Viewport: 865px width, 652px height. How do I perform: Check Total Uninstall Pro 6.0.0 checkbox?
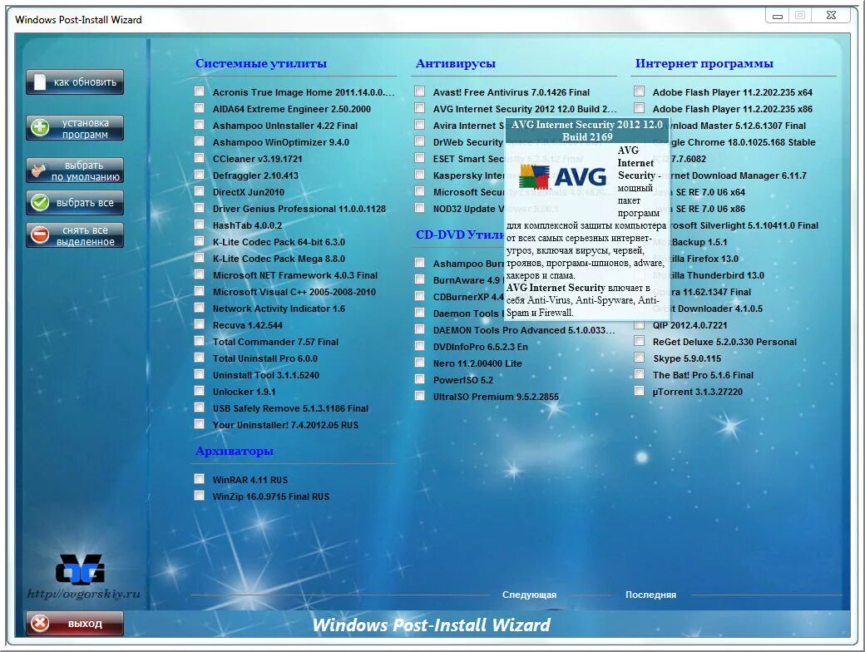[199, 357]
